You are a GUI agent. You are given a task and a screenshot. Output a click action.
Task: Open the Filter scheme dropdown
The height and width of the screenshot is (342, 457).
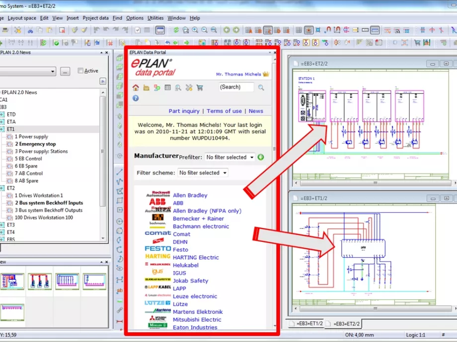click(203, 173)
